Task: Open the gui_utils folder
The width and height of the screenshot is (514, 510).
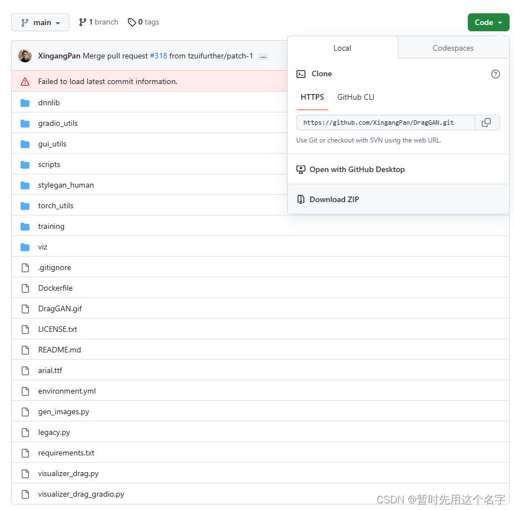Action: click(x=52, y=144)
